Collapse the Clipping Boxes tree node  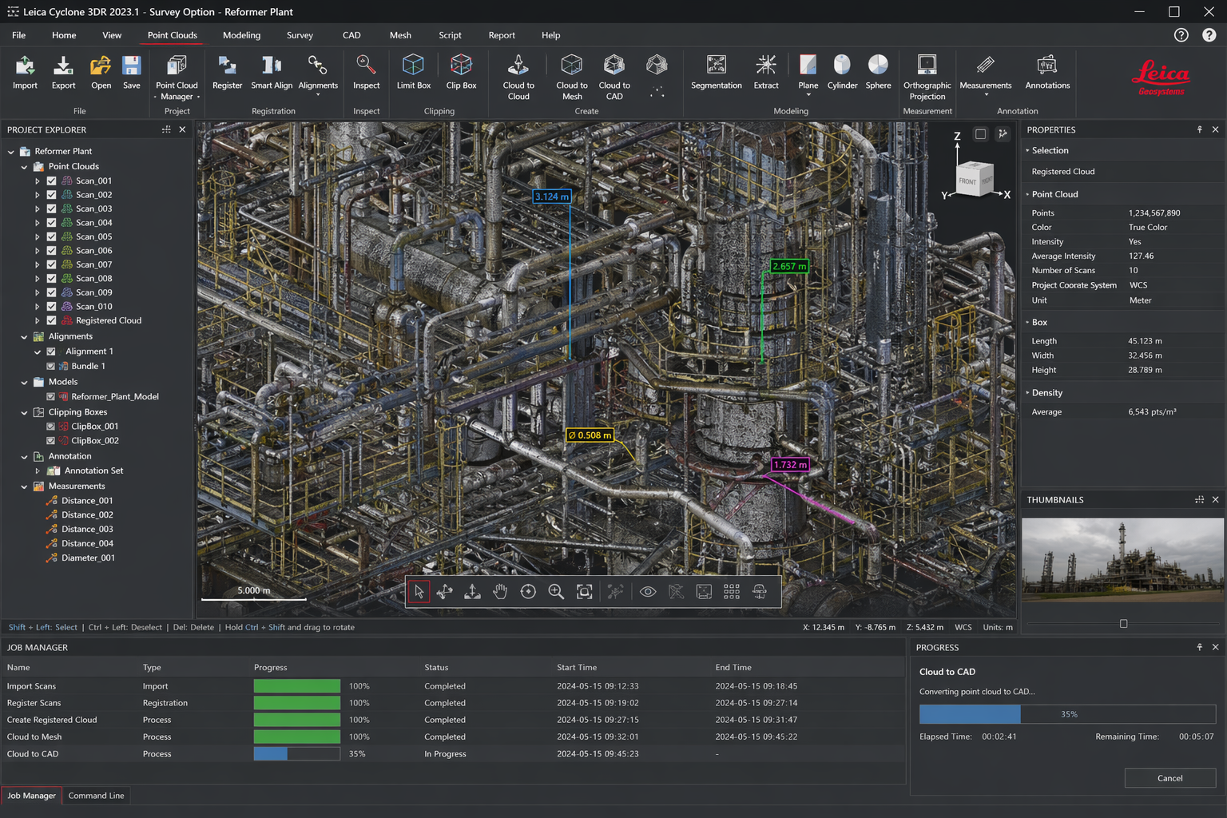tap(24, 412)
